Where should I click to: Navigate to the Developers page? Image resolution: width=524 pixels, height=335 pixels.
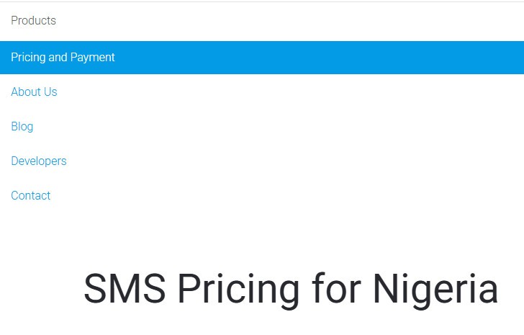click(39, 161)
